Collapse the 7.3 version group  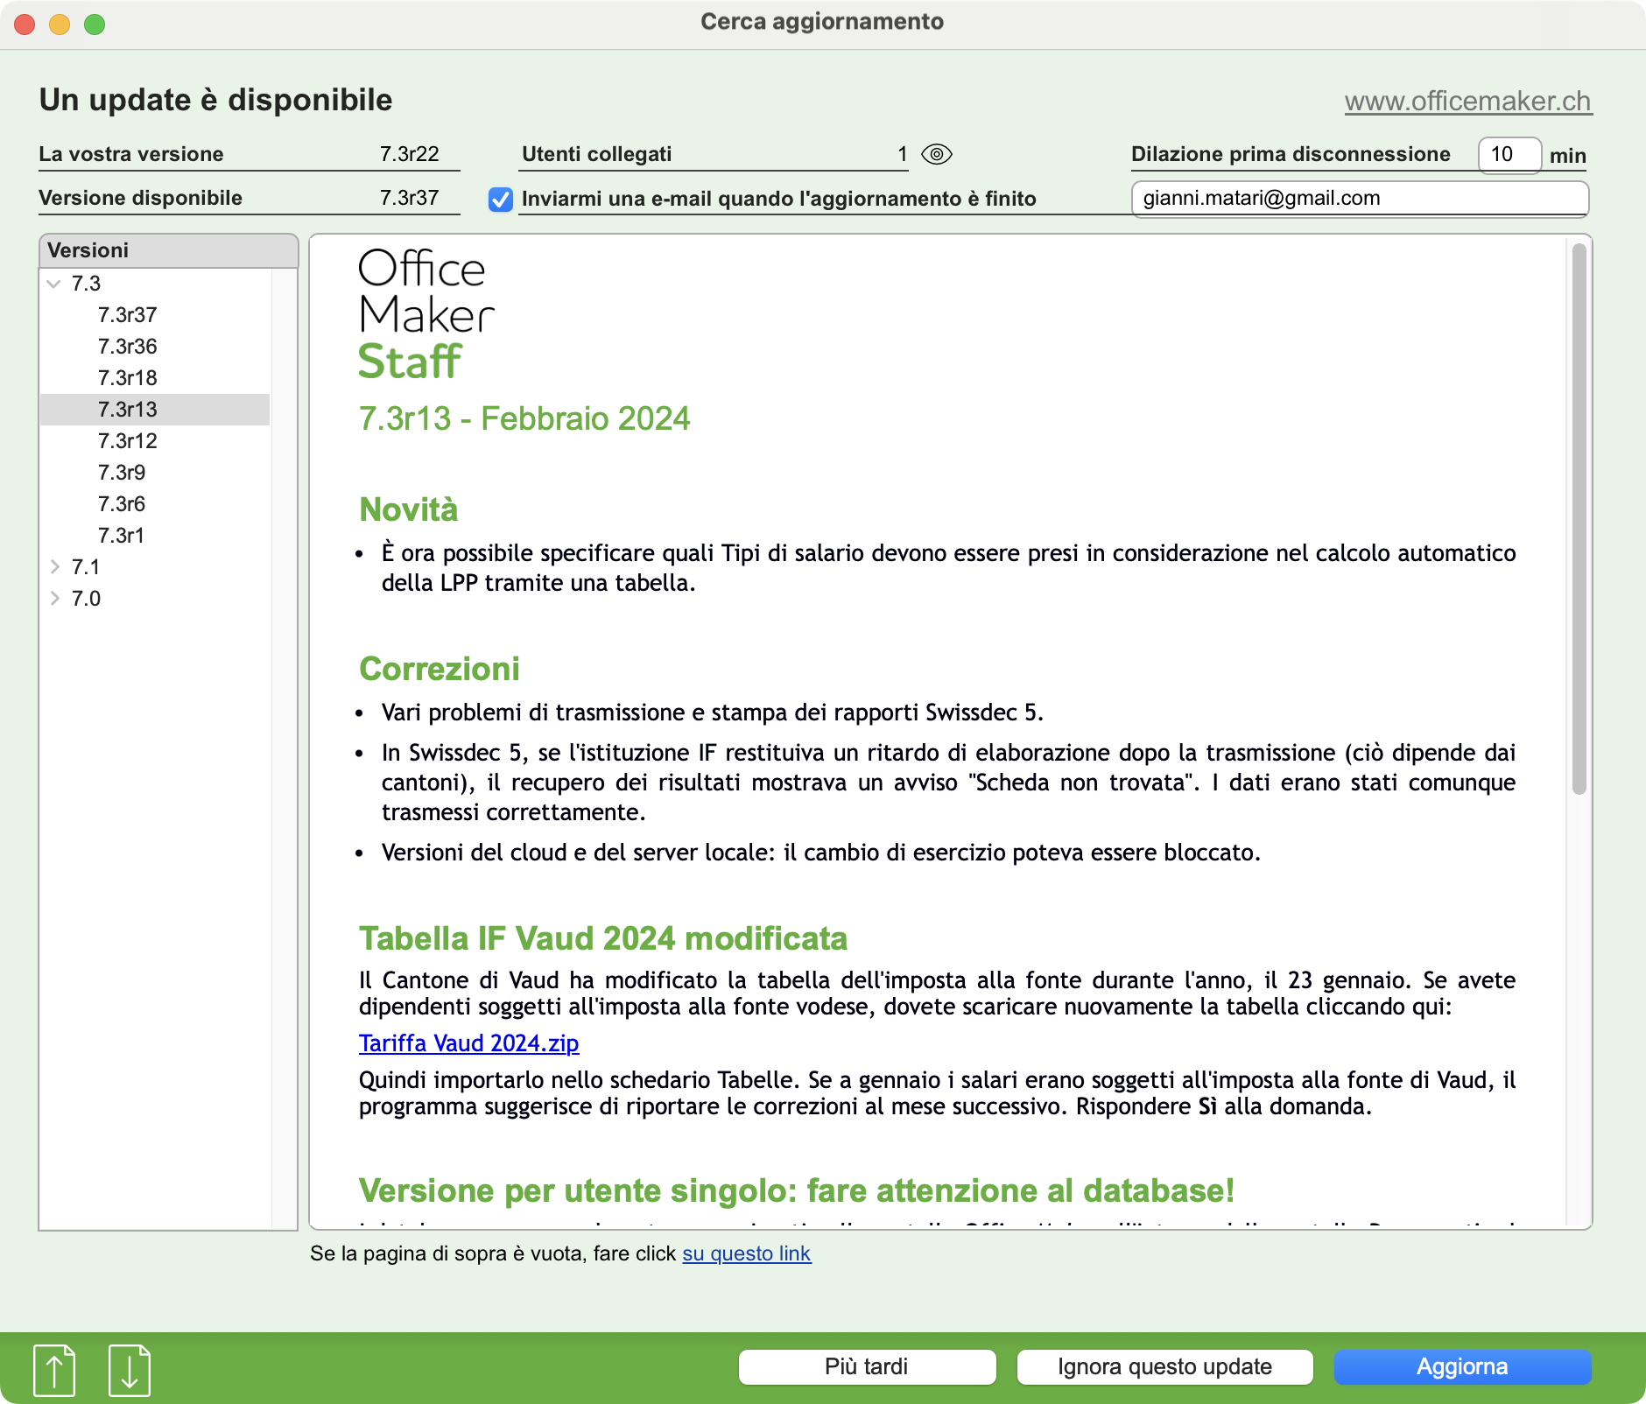[x=54, y=284]
